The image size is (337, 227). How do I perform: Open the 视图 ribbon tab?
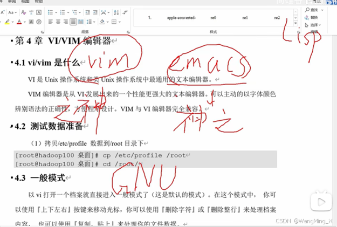tap(25, 2)
